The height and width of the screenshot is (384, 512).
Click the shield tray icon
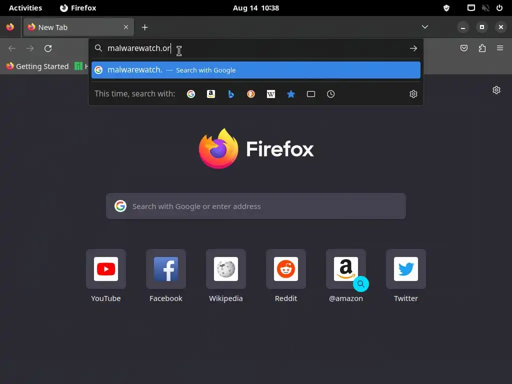pyautogui.click(x=446, y=8)
